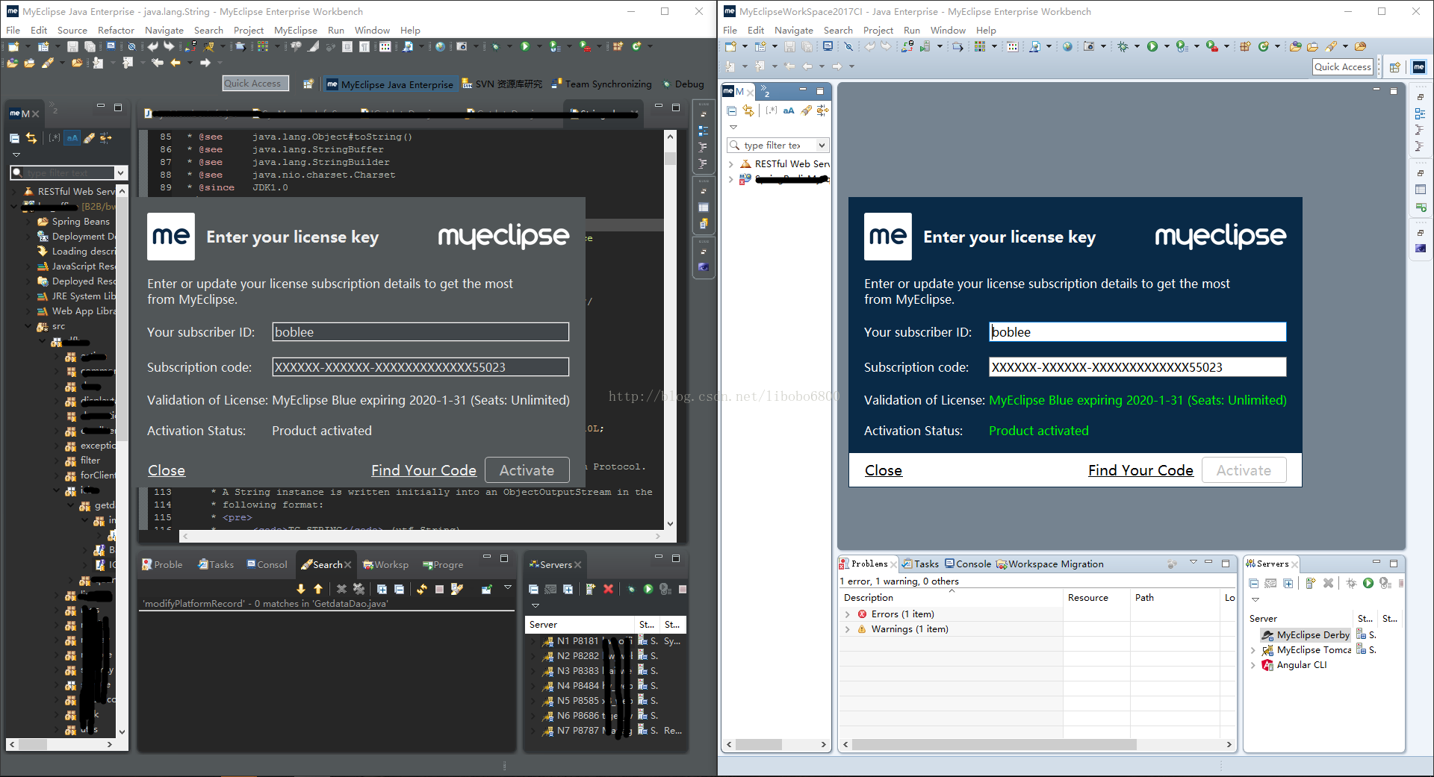Click the Monitor icon in right window toolbar

click(828, 46)
